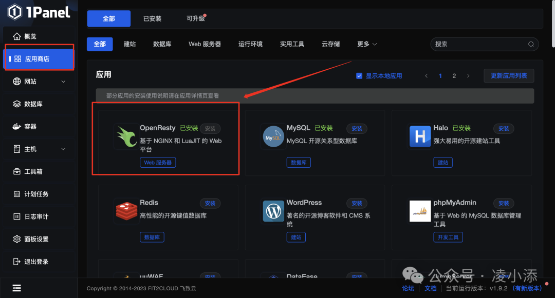Go to page 2 of apps
Screen dimensions: 555x298
[x=454, y=76]
